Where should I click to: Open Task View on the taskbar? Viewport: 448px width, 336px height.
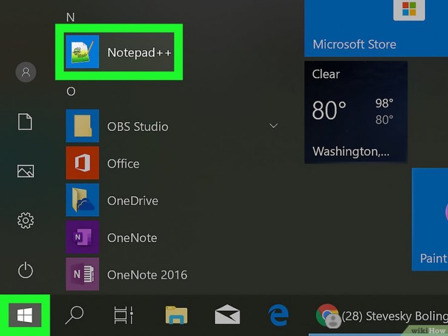[124, 315]
